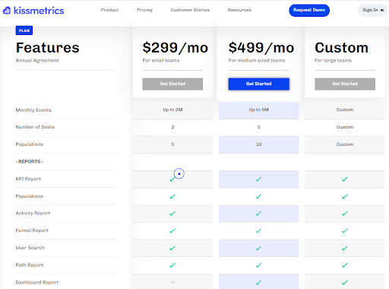Image resolution: width=389 pixels, height=289 pixels.
Task: Click 'For large teams' text
Action: click(x=333, y=60)
